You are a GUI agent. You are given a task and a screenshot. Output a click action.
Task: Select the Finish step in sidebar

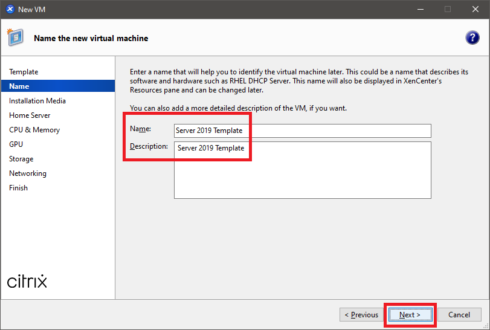click(18, 188)
